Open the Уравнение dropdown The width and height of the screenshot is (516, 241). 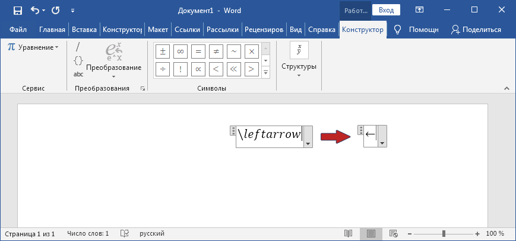34,47
